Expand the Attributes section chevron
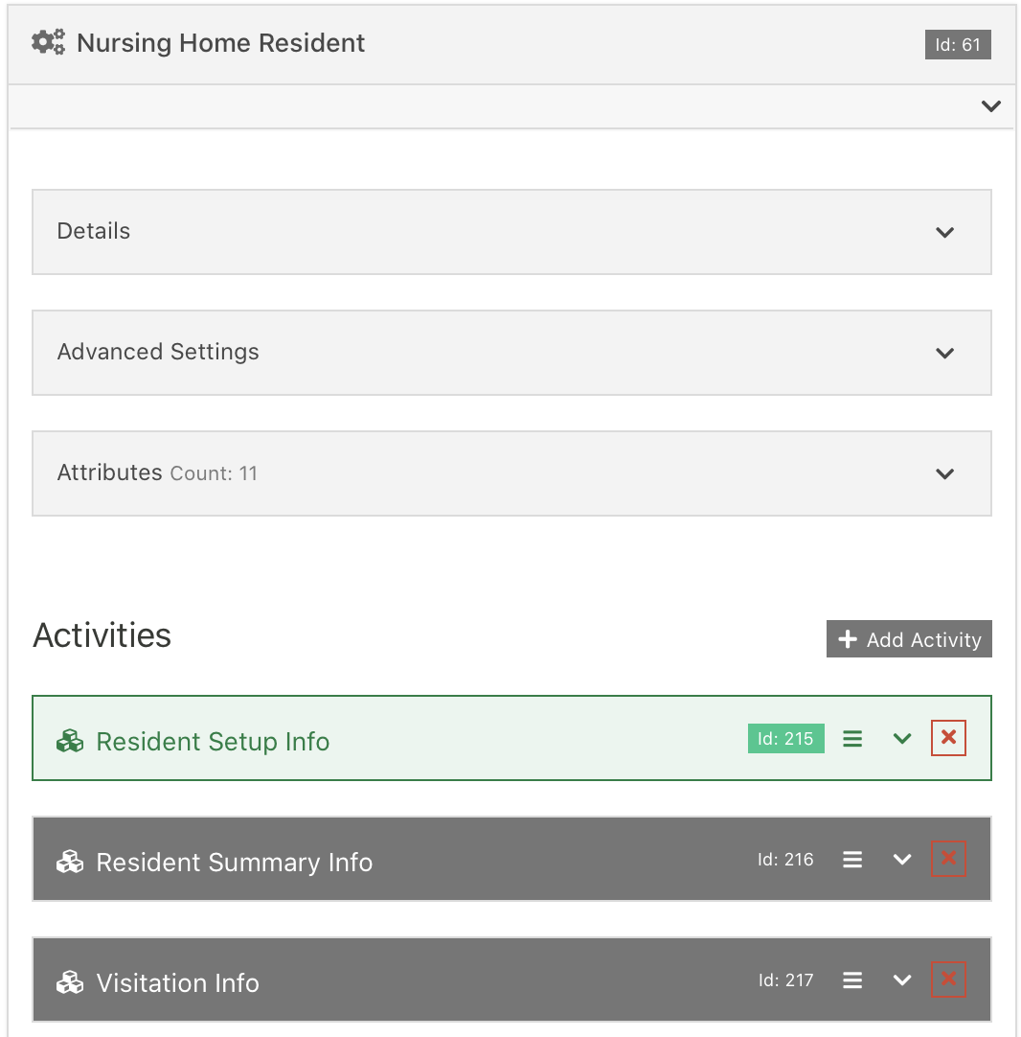The width and height of the screenshot is (1021, 1037). (x=945, y=473)
